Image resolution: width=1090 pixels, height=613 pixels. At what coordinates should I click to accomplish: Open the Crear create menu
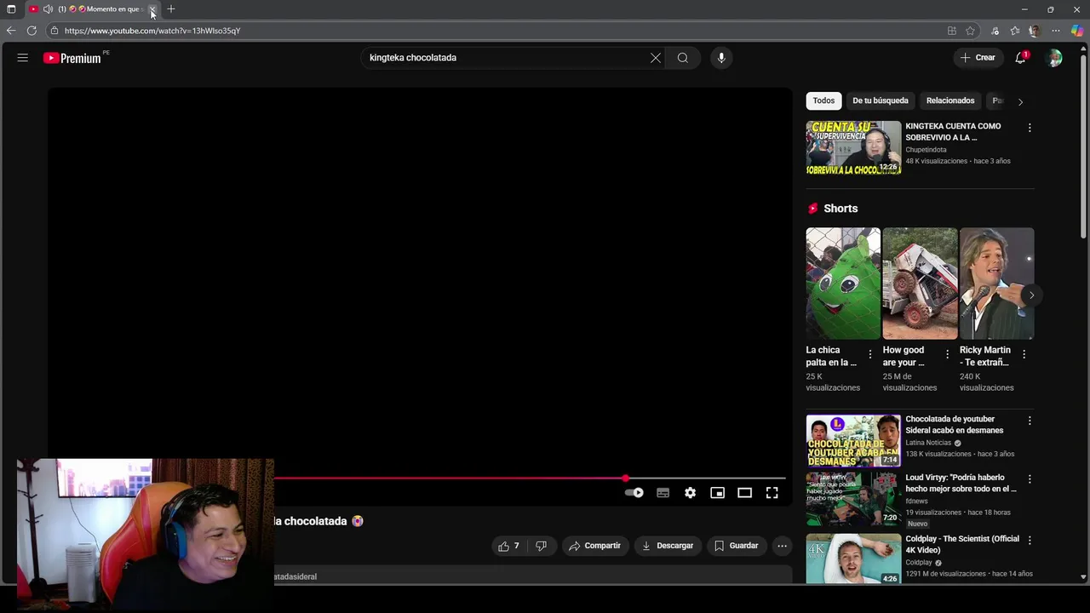(978, 58)
